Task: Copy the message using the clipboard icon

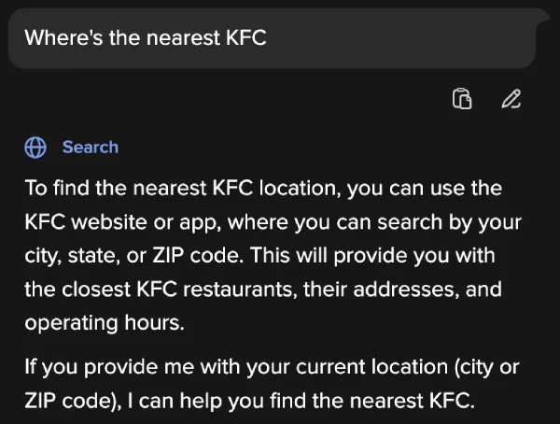Action: [x=462, y=98]
